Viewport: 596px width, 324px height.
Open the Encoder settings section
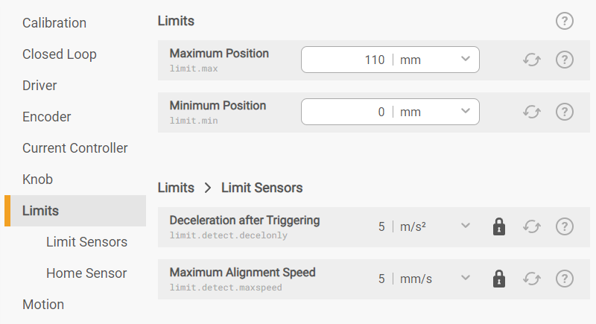47,117
